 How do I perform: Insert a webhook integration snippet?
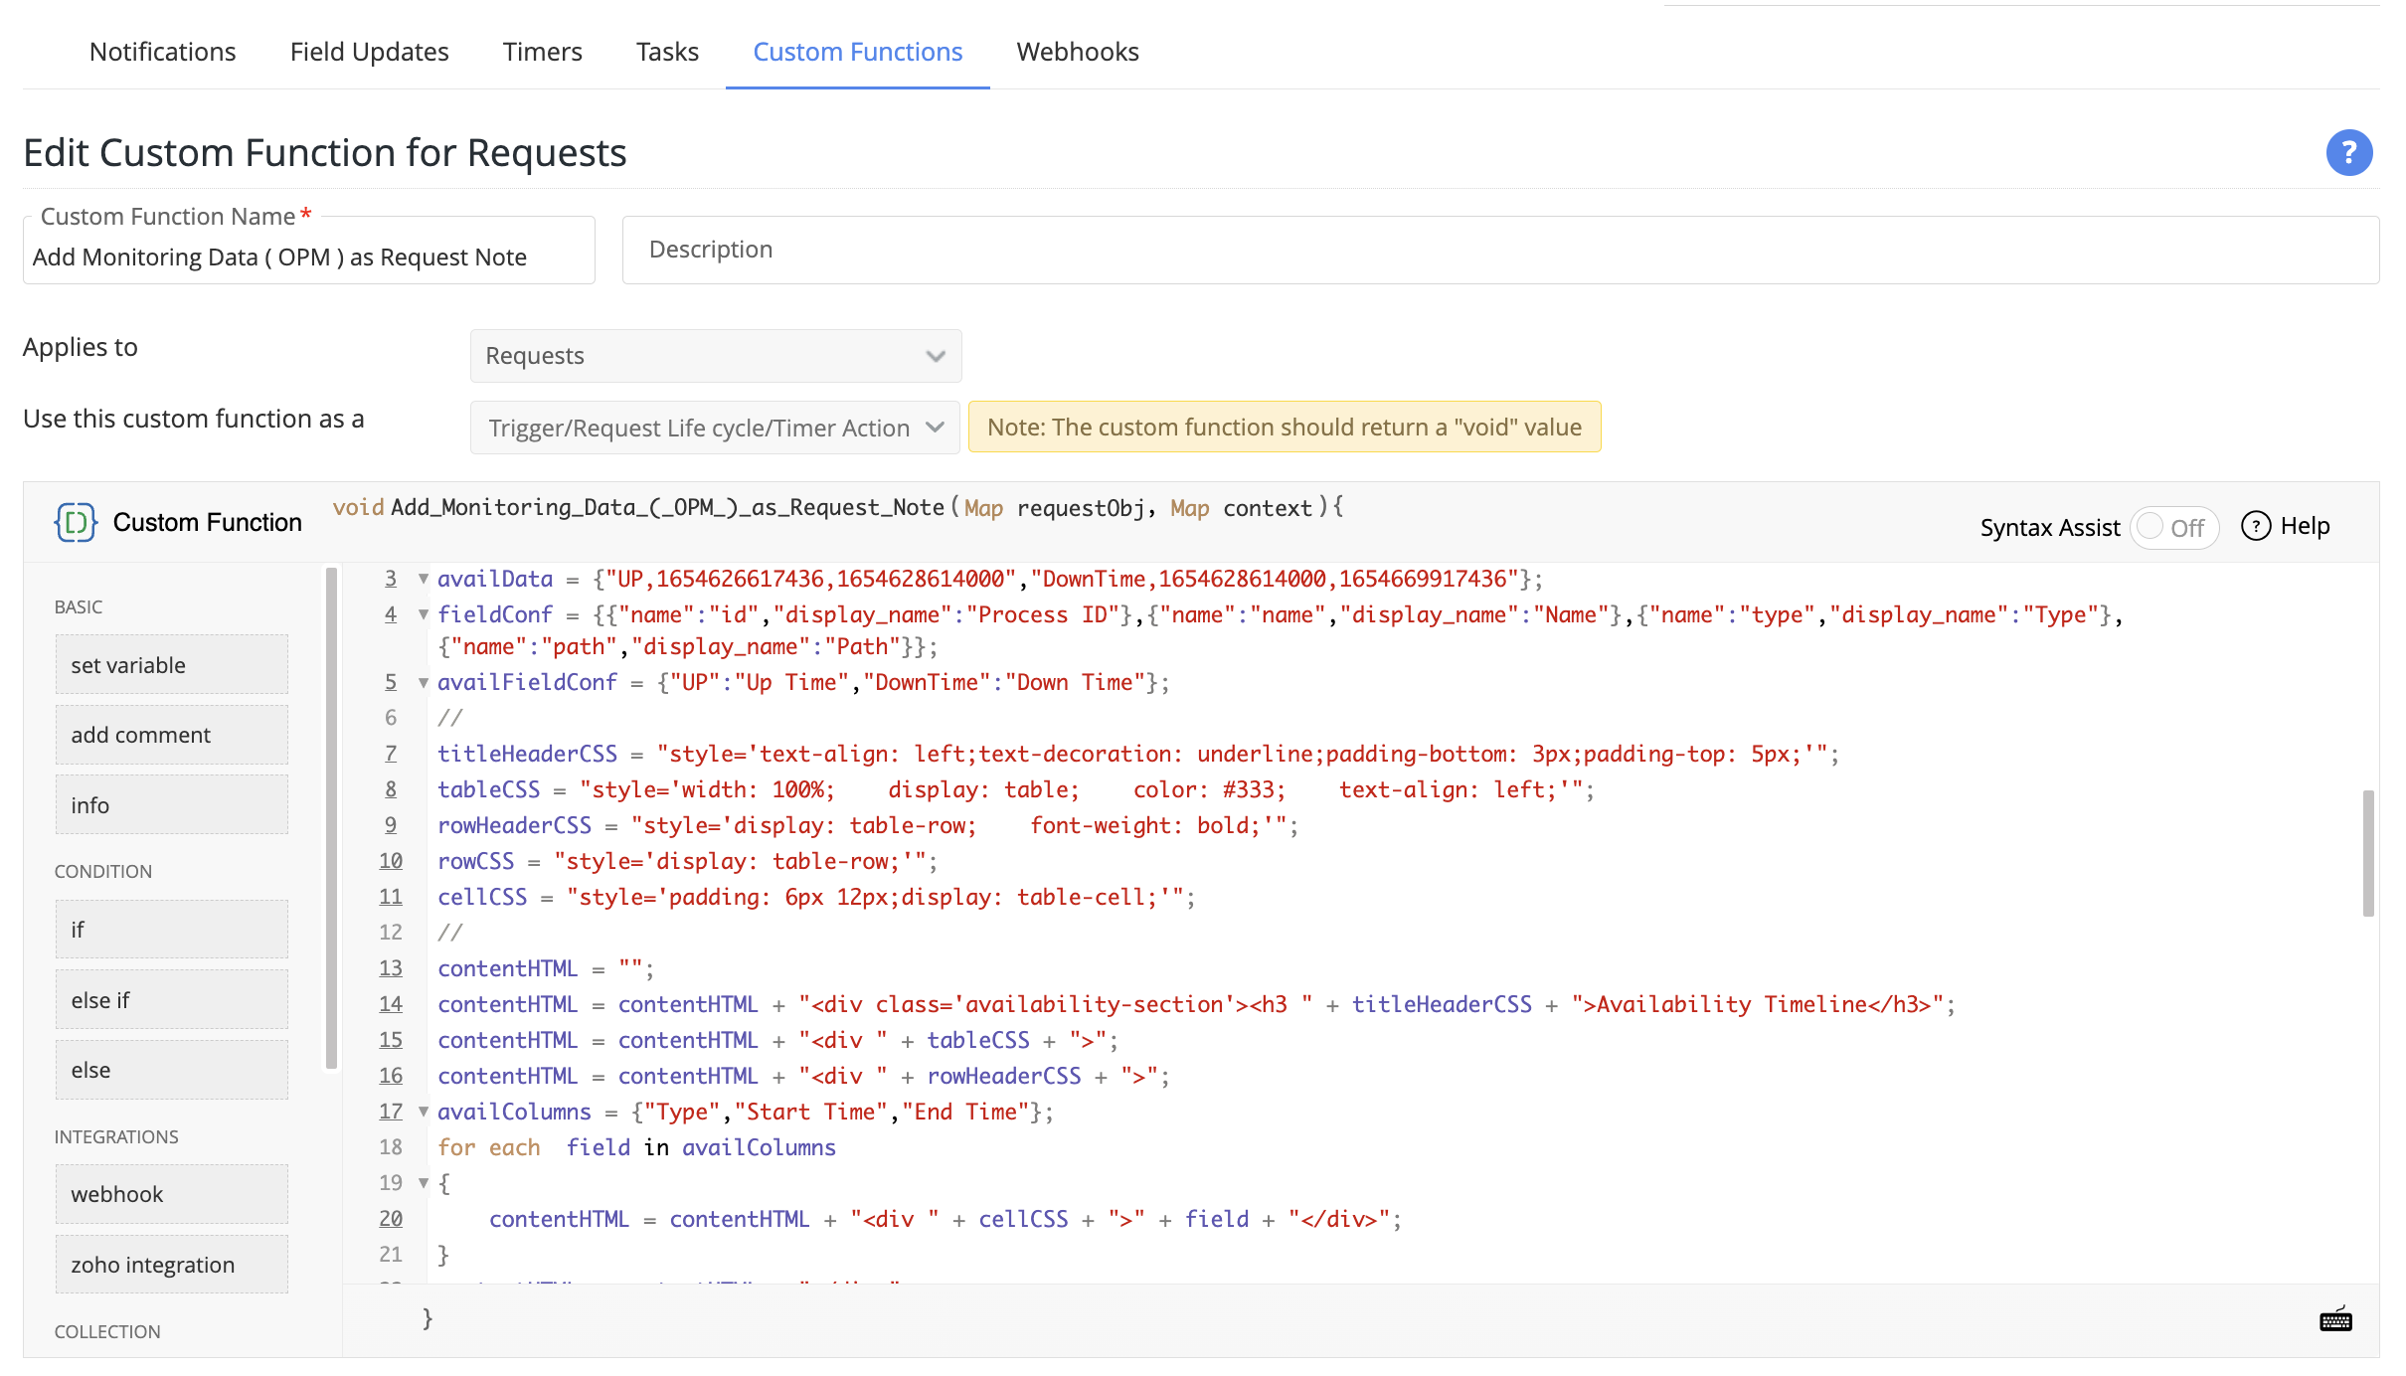coord(171,1193)
